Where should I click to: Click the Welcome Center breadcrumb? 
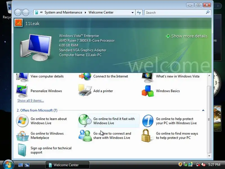[x=101, y=12]
